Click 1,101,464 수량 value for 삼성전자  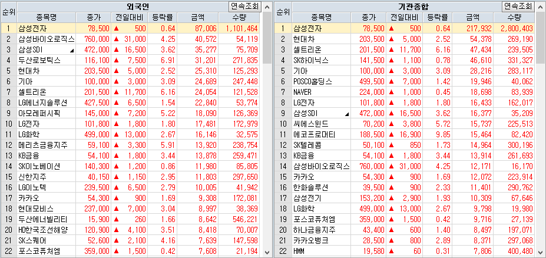[x=241, y=28]
